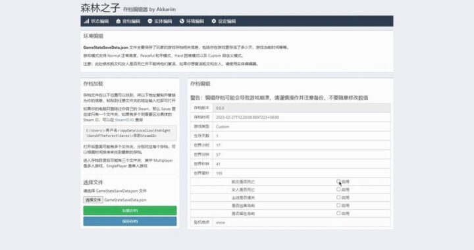Enable the 主线是否通关 checkbox
This screenshot has width=474, height=250.
tap(338, 197)
